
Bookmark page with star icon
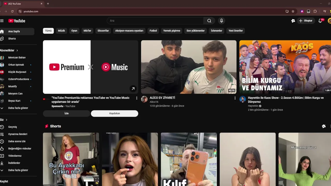(293, 11)
